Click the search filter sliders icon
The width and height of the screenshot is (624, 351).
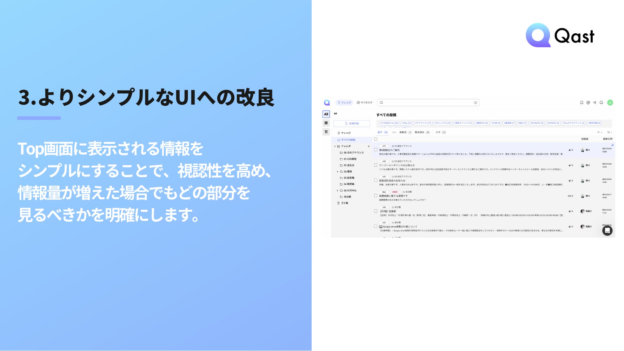(x=476, y=103)
